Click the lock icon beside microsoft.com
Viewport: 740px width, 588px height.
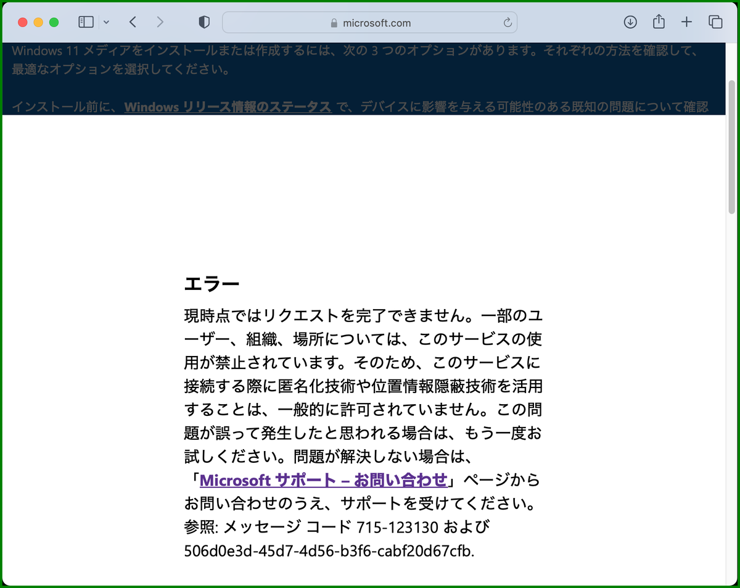[x=334, y=23]
